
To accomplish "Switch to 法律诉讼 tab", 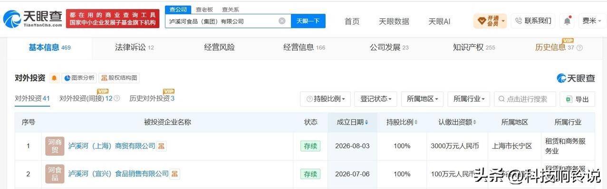I will pyautogui.click(x=135, y=47).
